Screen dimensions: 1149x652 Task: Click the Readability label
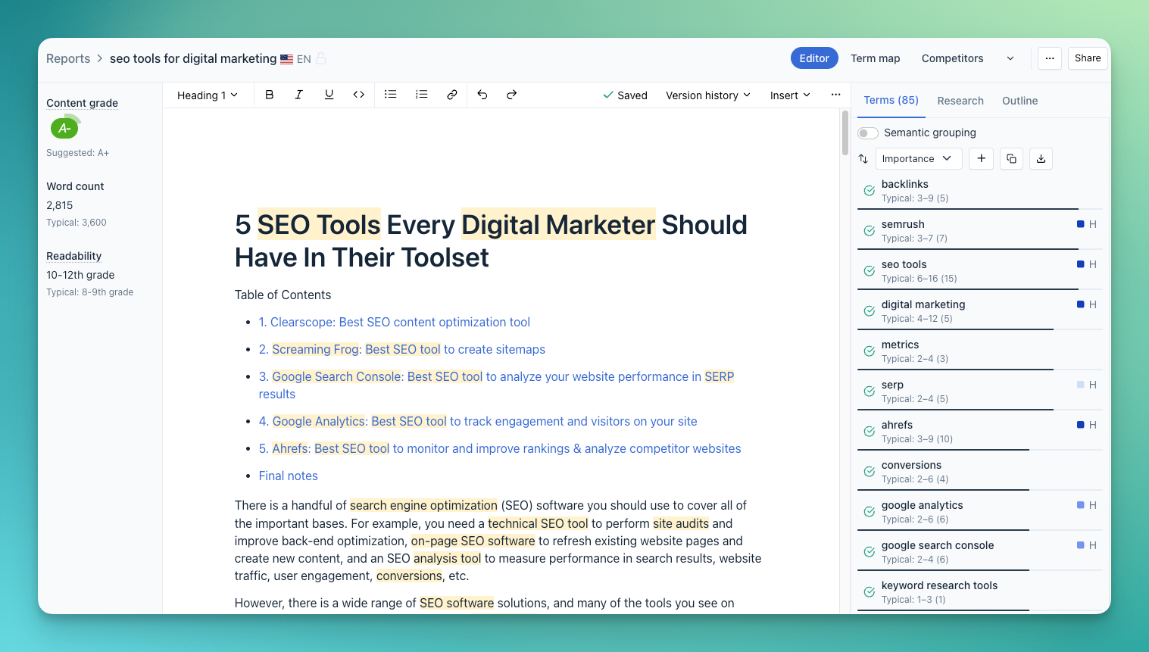[73, 256]
